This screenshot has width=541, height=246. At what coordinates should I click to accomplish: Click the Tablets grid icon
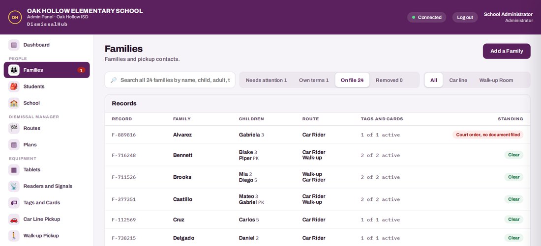pos(14,169)
